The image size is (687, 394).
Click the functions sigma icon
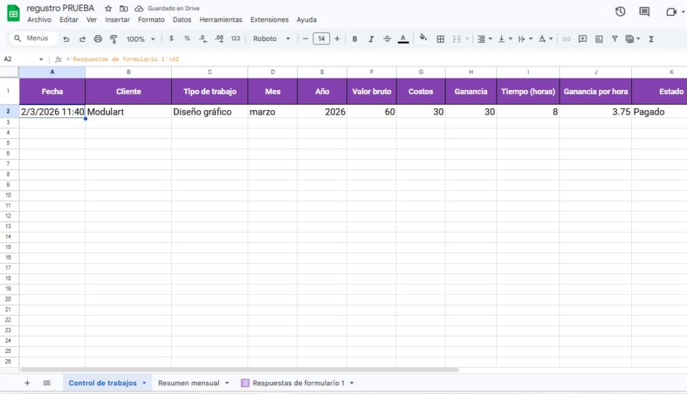[651, 39]
